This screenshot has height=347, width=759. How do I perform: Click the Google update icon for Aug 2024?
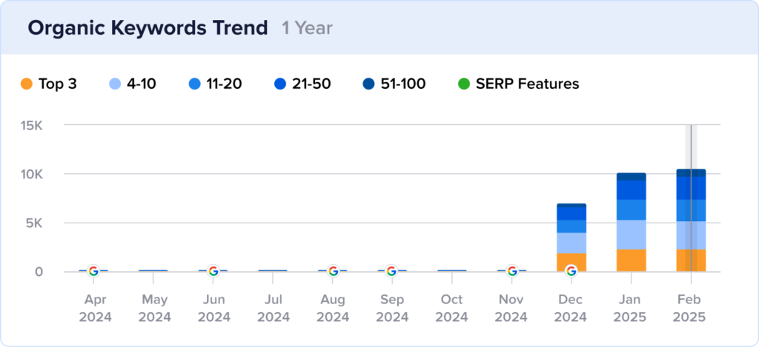(333, 271)
